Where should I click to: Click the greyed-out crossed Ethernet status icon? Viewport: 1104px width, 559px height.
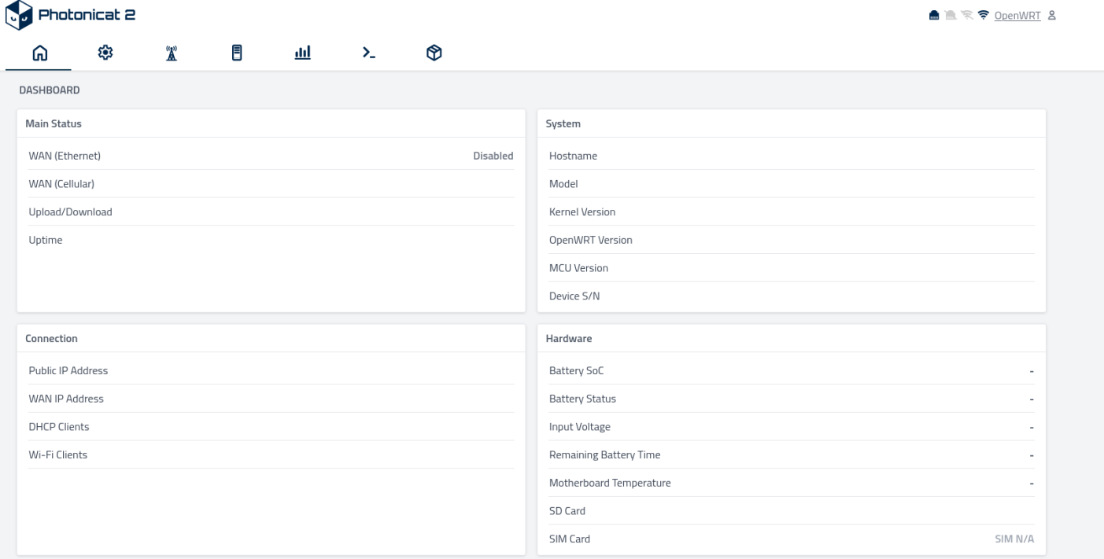point(951,16)
